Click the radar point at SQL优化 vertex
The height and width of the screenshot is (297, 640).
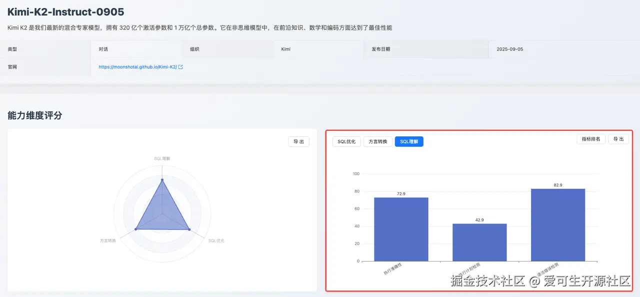tap(189, 229)
